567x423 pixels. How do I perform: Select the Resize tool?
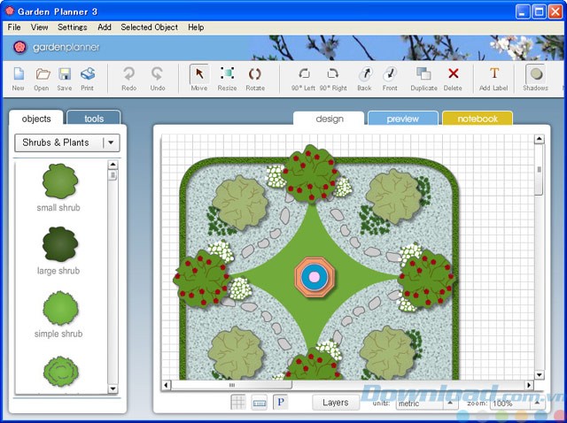pyautogui.click(x=227, y=77)
